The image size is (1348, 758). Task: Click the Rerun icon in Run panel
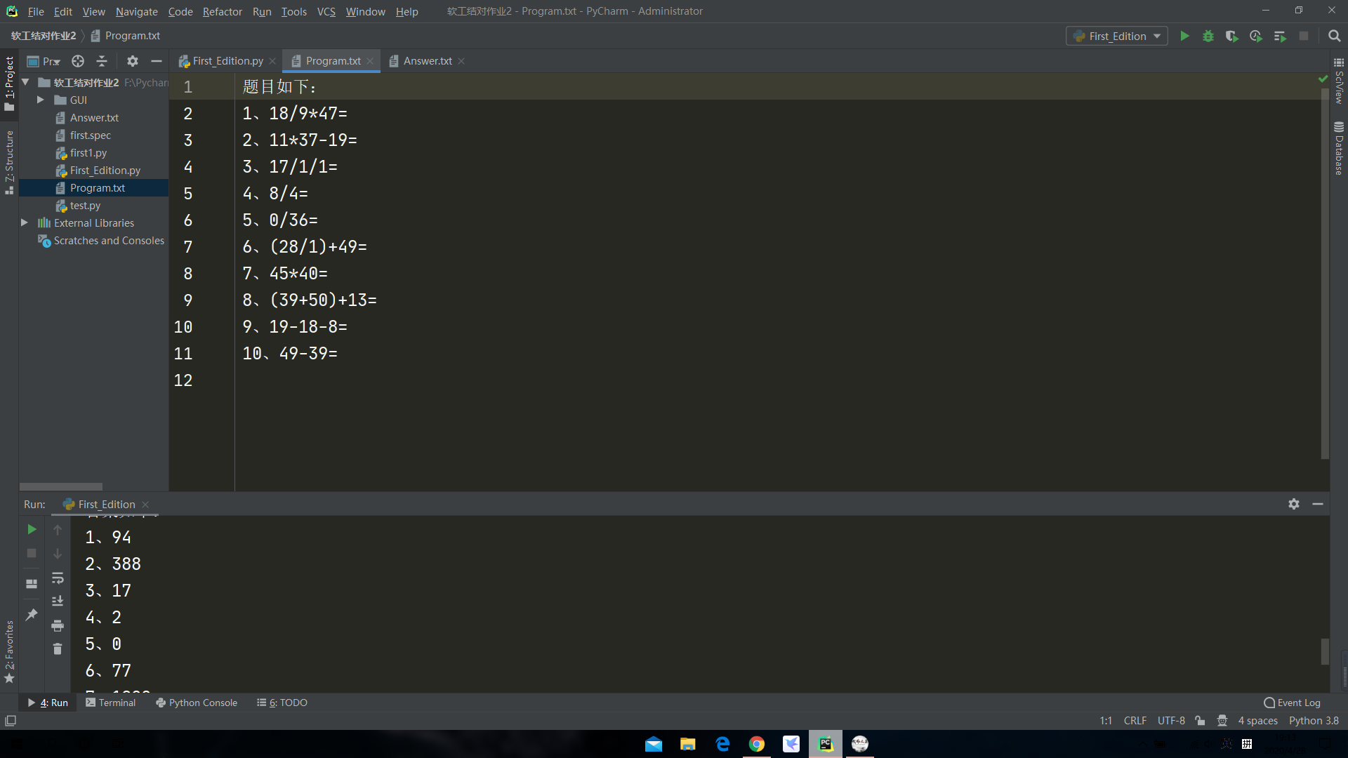tap(32, 529)
